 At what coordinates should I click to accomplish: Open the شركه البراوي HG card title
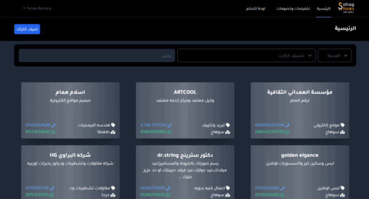click(x=70, y=155)
